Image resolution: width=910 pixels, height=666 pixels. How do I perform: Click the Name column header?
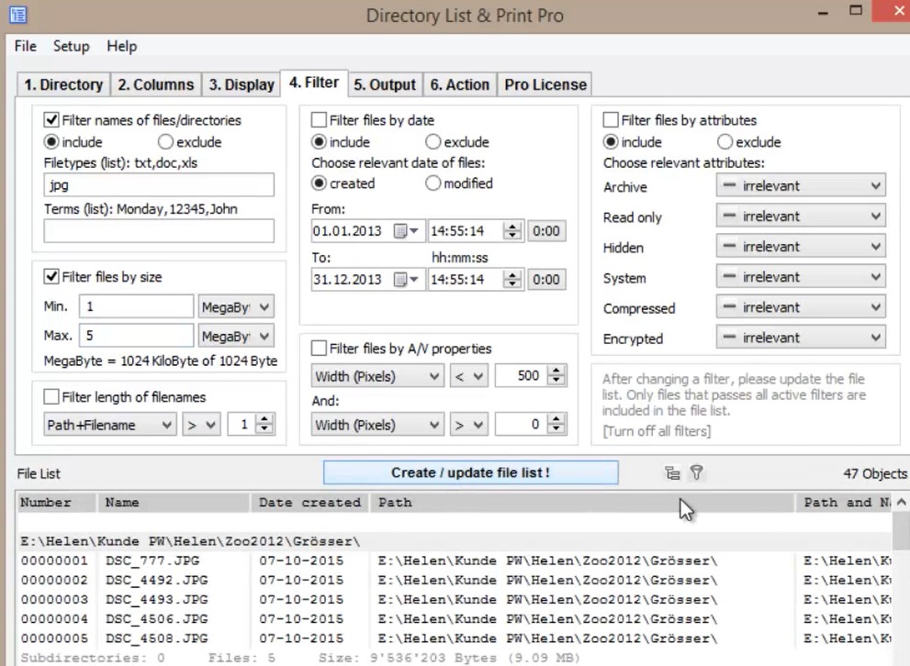coord(173,503)
